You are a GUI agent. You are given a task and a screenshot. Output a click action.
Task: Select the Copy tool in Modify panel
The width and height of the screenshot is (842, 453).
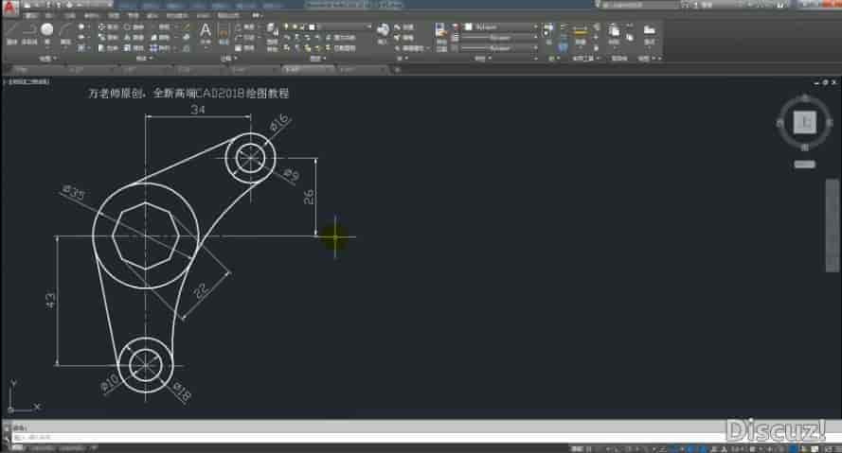[x=108, y=38]
